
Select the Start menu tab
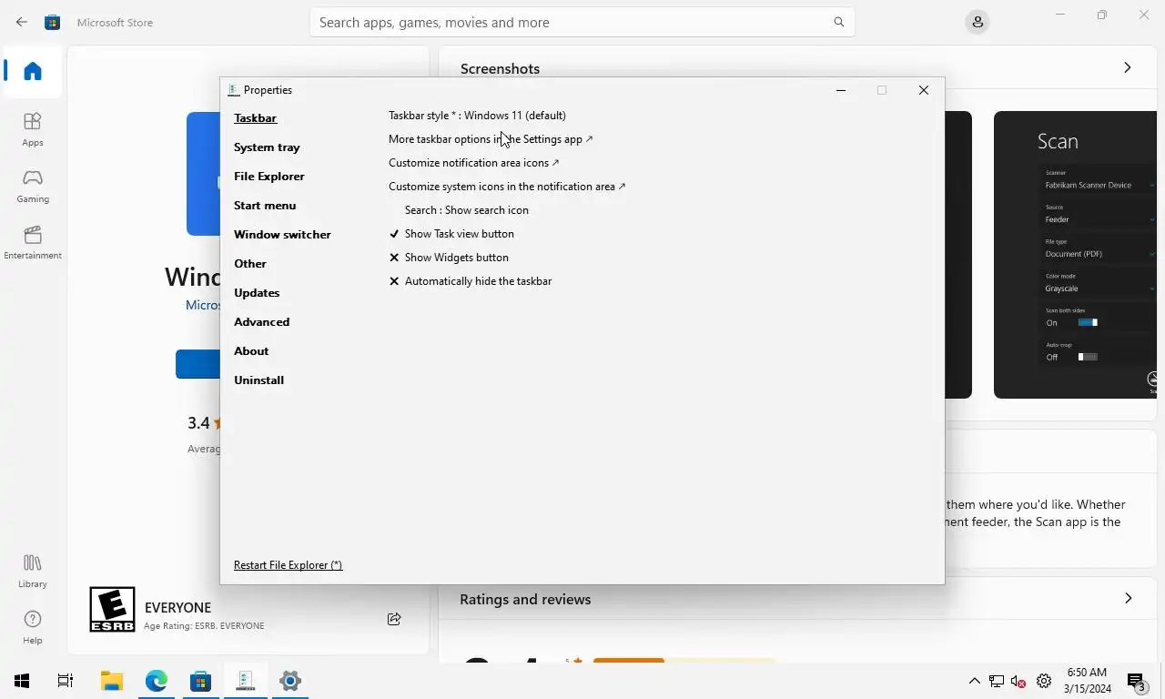tap(265, 206)
